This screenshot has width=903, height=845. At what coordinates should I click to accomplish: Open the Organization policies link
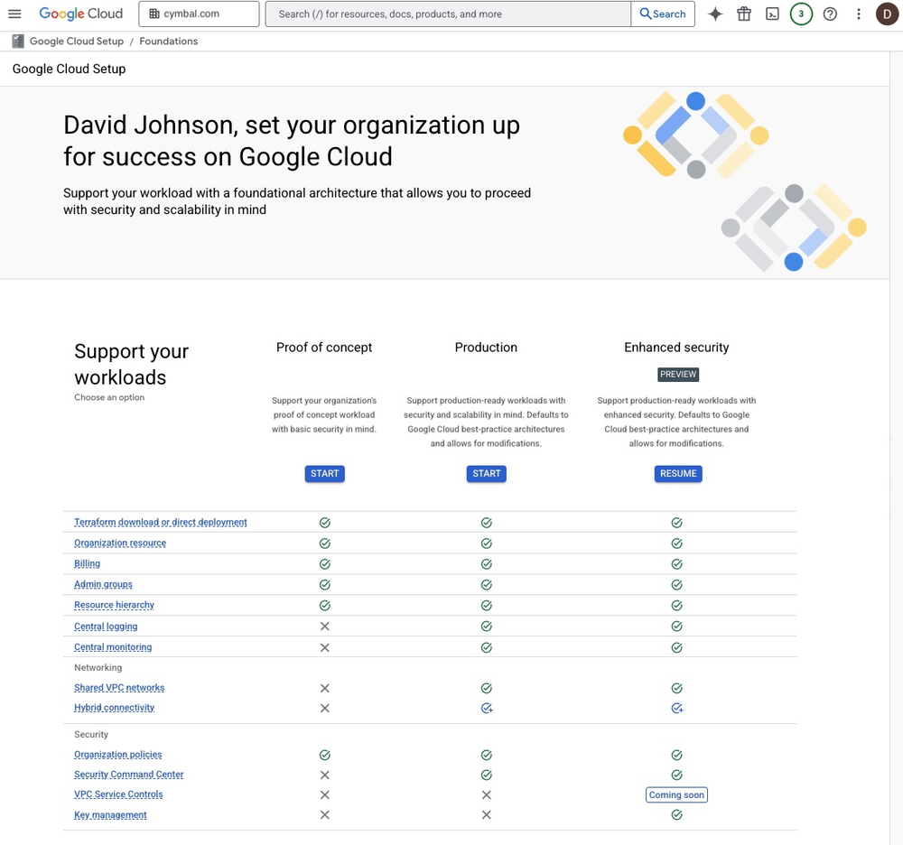click(x=118, y=755)
